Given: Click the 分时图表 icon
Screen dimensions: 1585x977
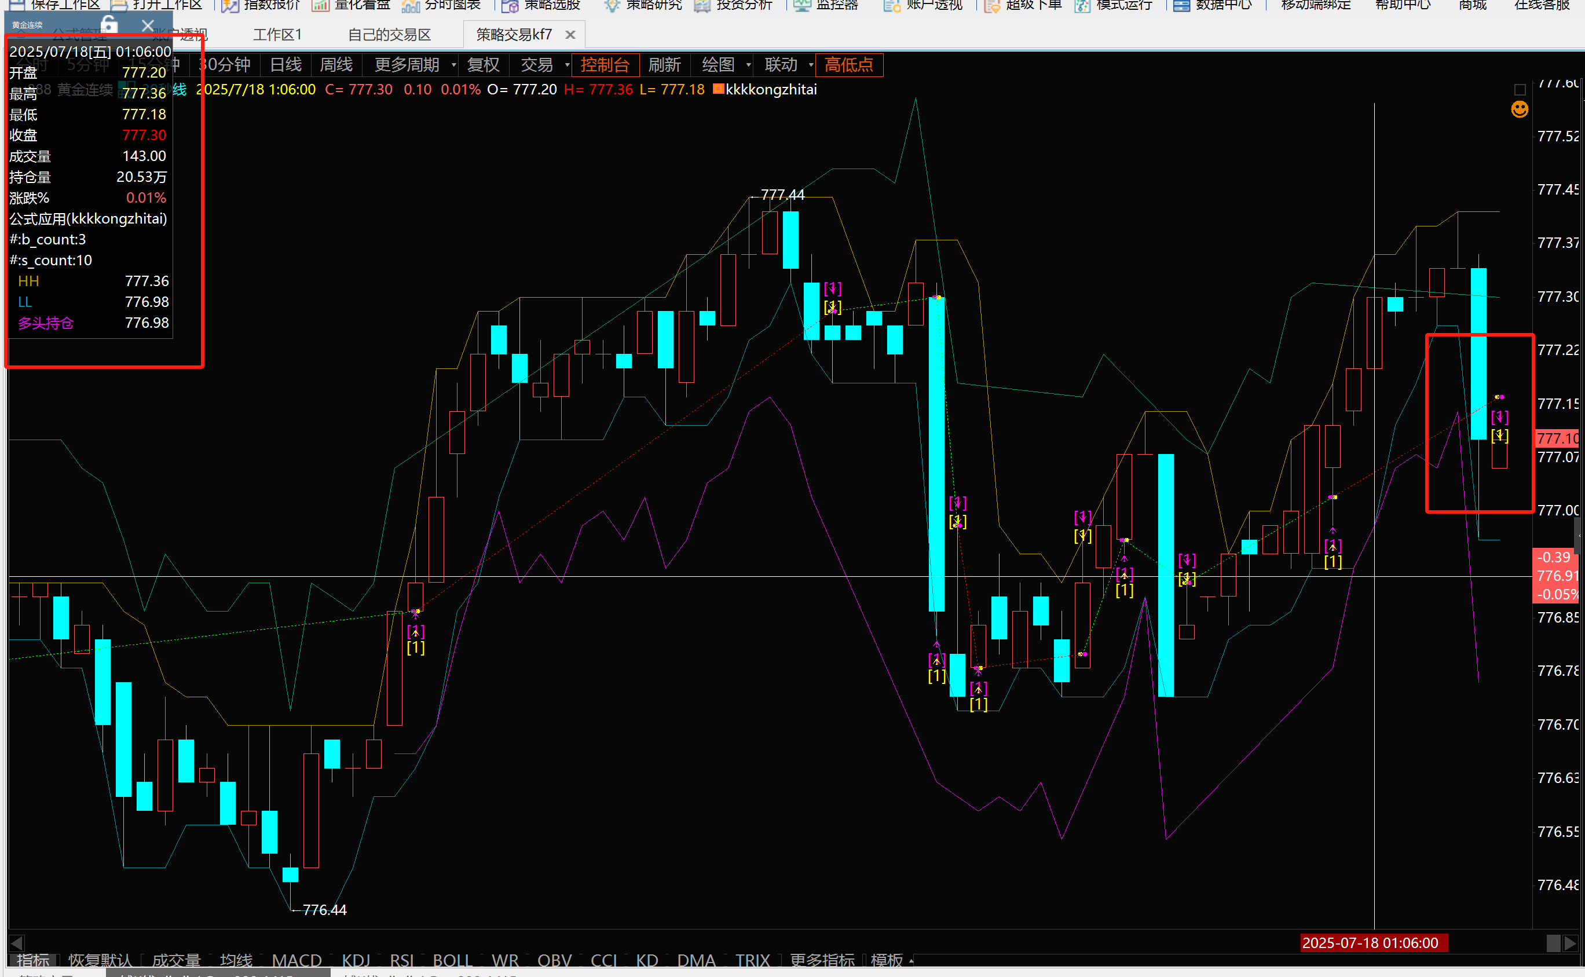Looking at the screenshot, I should (x=411, y=5).
